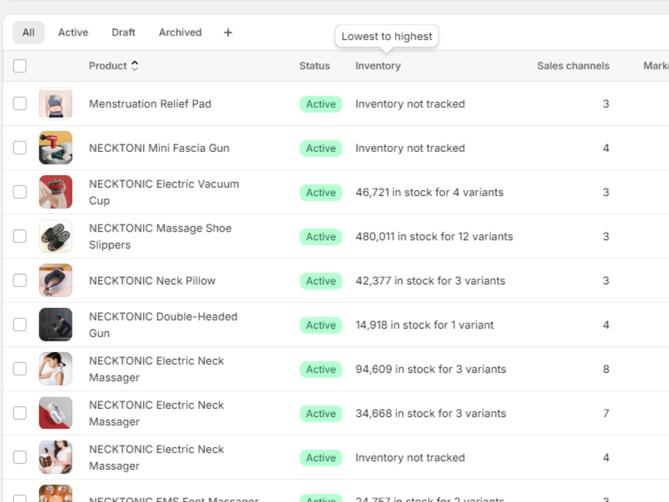
Task: Open NECKTONIC Massage Shoe Slippers product
Action: [x=161, y=236]
